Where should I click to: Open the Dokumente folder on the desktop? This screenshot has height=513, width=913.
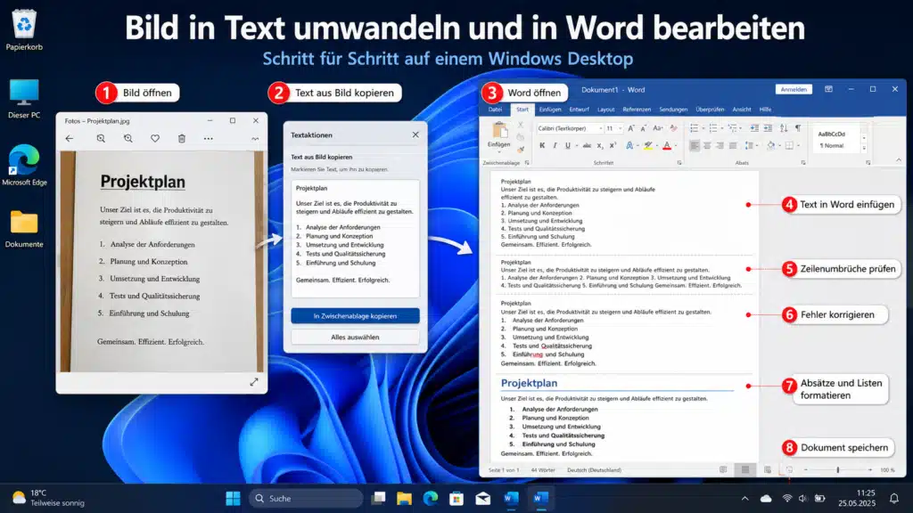point(24,229)
